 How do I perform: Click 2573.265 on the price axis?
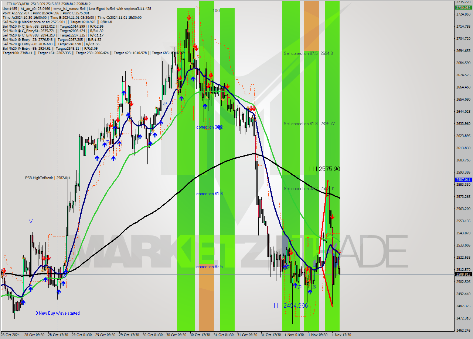click(463, 197)
